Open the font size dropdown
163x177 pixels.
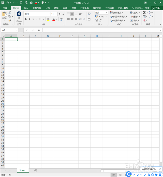[x=56, y=14]
